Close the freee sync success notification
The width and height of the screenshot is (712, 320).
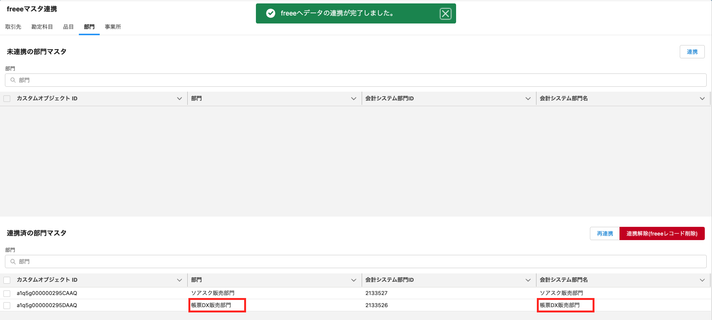(x=445, y=14)
